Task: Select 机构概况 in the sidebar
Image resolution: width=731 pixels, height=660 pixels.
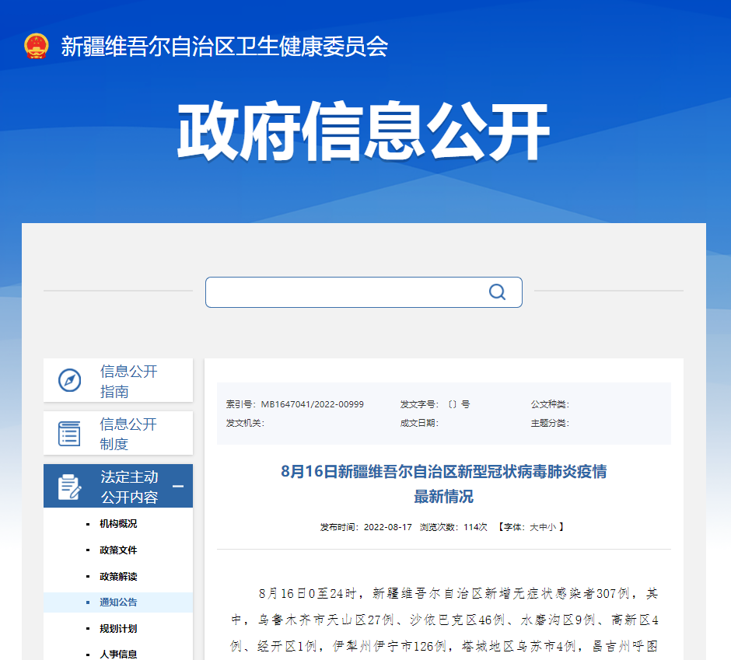Action: click(x=118, y=524)
